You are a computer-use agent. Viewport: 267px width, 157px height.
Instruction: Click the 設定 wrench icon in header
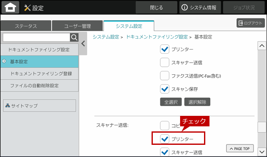pos(27,8)
